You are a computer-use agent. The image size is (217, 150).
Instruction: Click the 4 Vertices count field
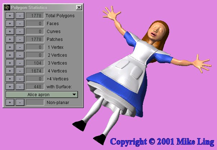tap(35, 71)
